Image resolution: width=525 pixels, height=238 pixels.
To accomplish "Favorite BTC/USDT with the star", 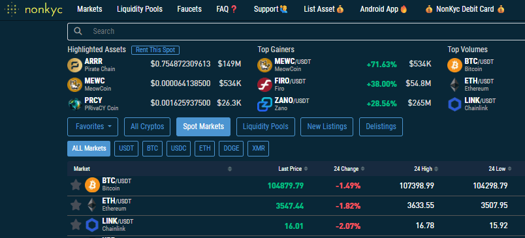I will [76, 185].
